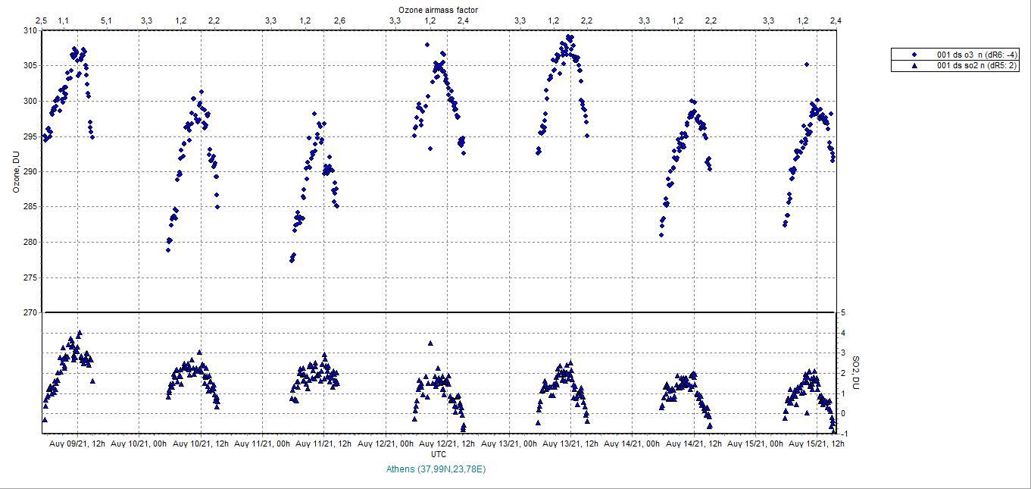Image resolution: width=1031 pixels, height=489 pixels.
Task: Click the ozone diamond marker in legend
Action: (914, 55)
